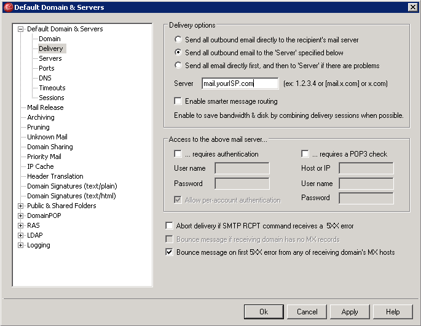
Task: Click inside the Server text field
Action: (240, 83)
